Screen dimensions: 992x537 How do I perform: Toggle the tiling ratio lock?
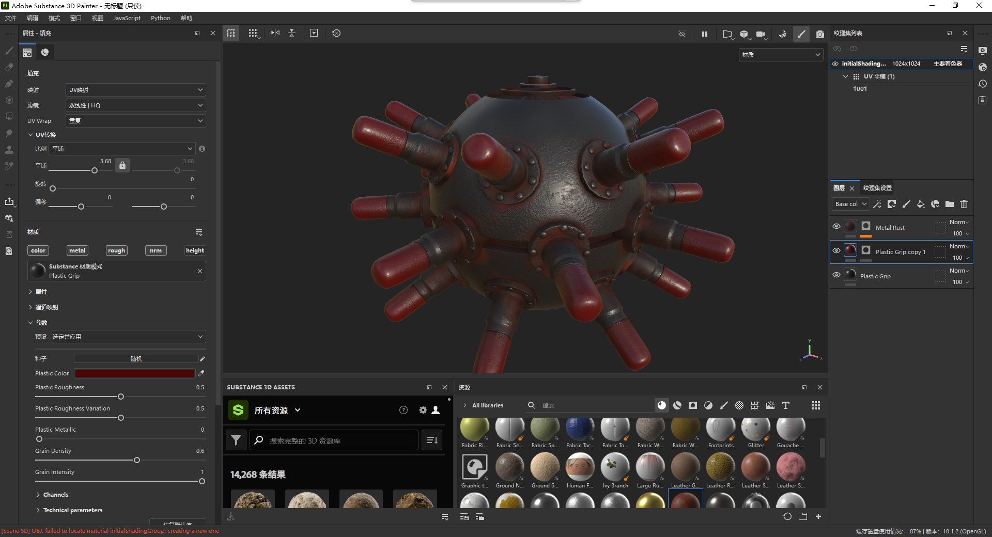(x=122, y=165)
